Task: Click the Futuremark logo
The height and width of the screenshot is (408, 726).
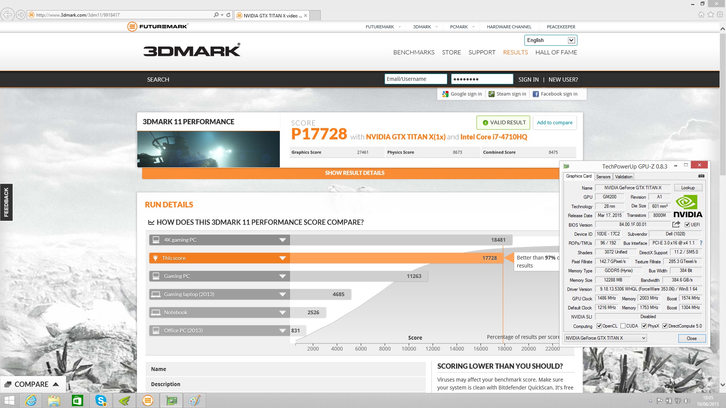Action: point(158,26)
